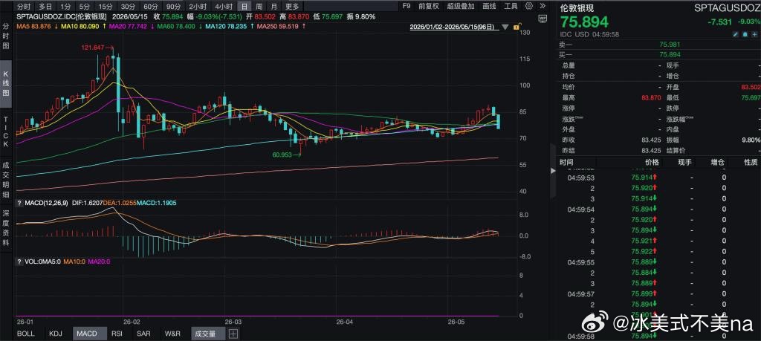761x341 pixels.
Task: Click the 60.953 low price marker
Action: [288, 155]
